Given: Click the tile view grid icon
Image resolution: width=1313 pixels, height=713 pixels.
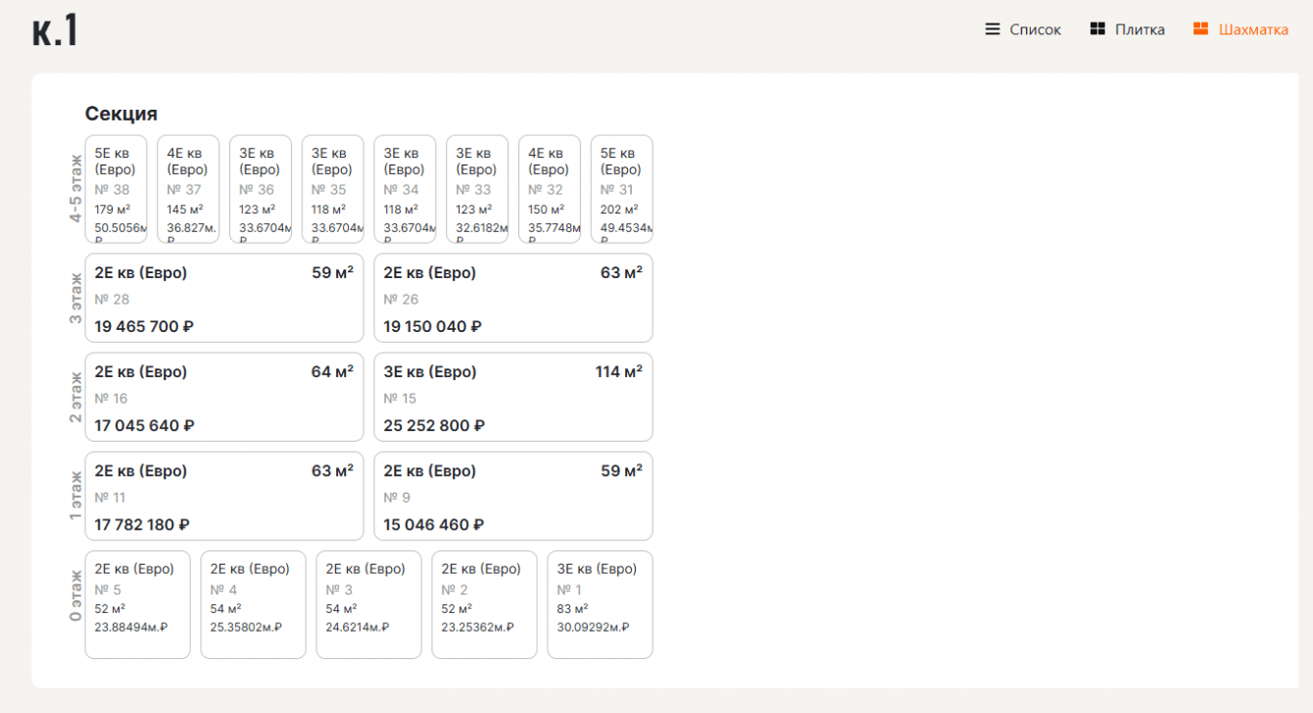Looking at the screenshot, I should point(1097,29).
